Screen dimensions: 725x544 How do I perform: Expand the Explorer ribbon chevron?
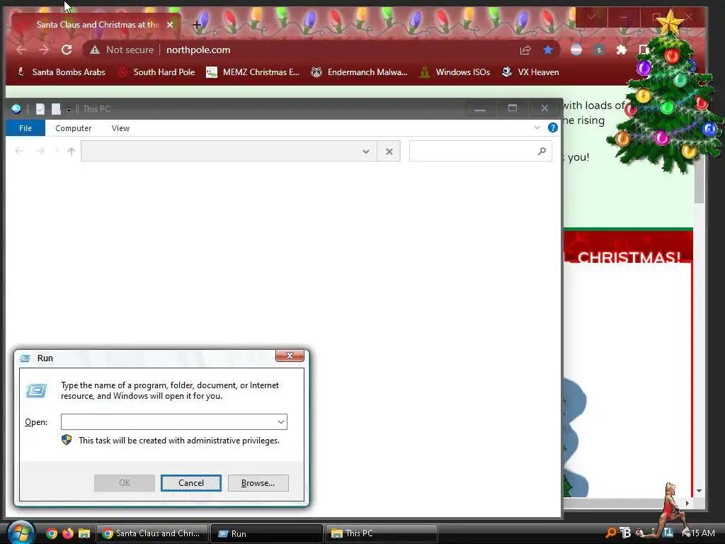[537, 127]
